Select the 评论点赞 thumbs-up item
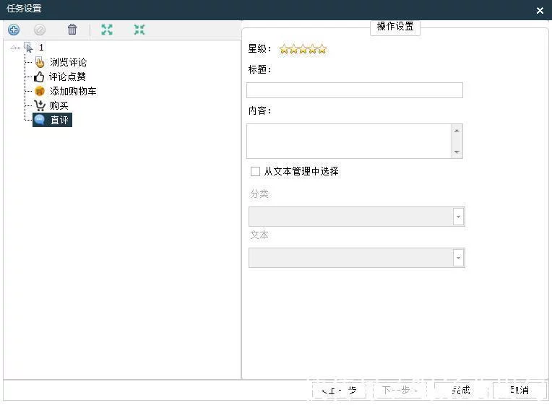 (67, 77)
